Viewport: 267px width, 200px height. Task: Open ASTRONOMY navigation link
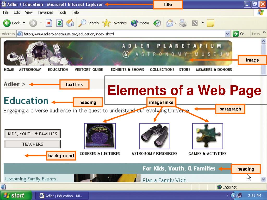(30, 70)
